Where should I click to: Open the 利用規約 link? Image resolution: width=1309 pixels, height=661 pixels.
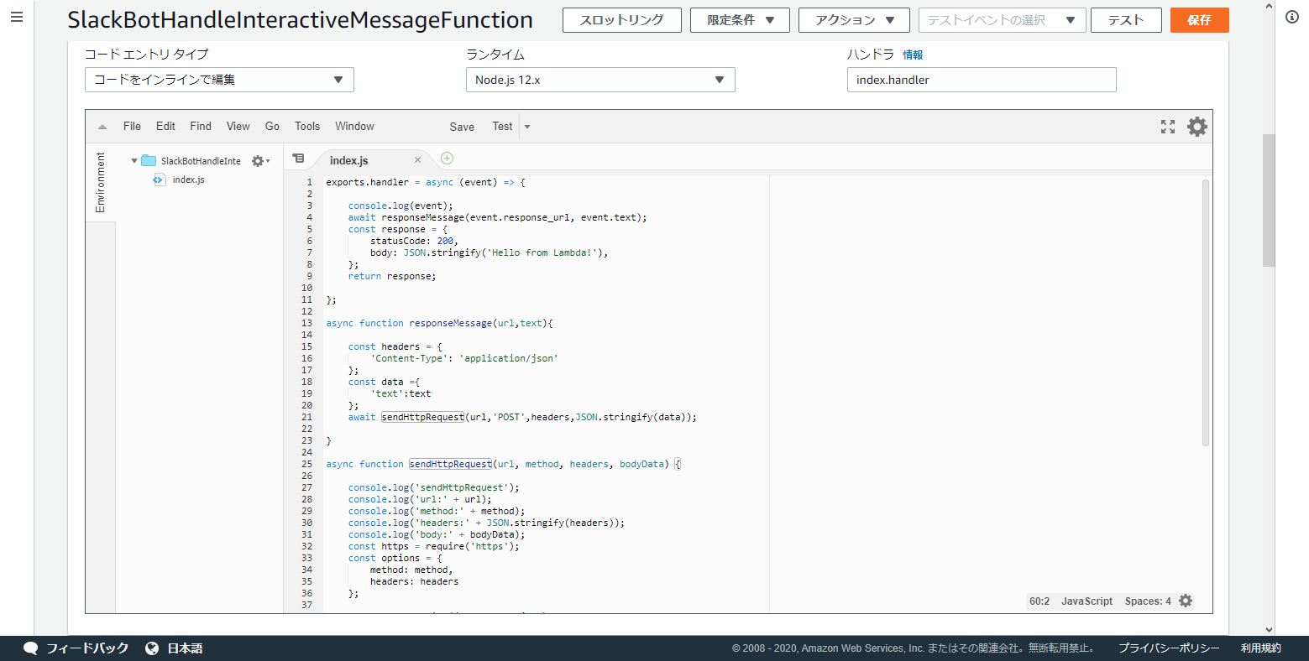[1261, 648]
